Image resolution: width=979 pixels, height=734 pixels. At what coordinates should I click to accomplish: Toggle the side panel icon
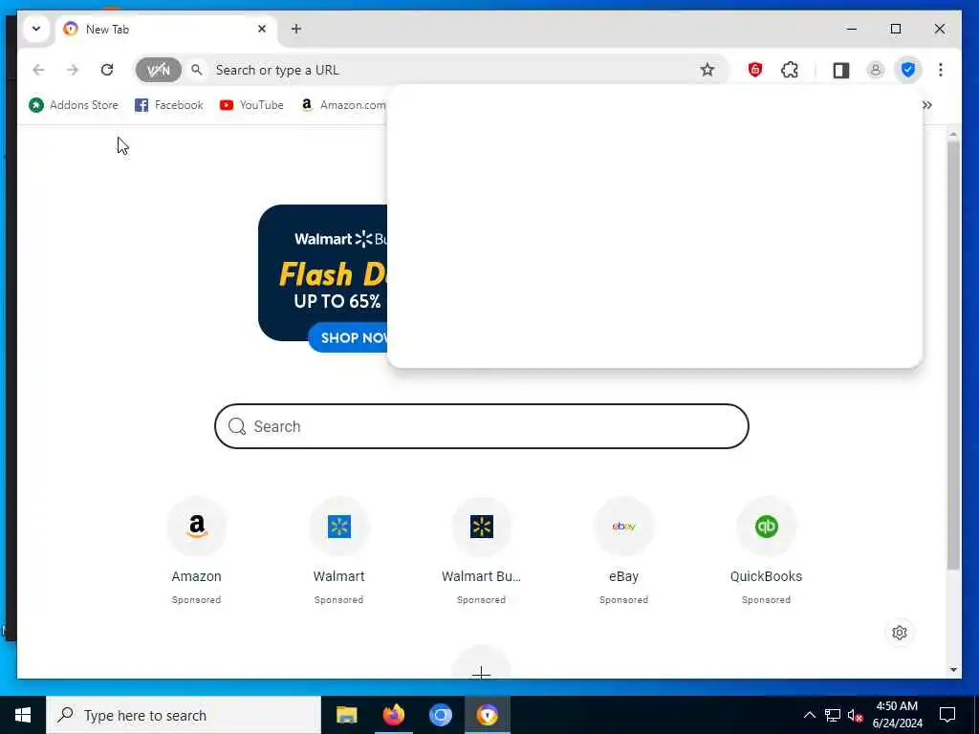click(x=841, y=70)
